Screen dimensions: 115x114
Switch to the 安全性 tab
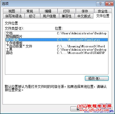[x=103, y=11]
